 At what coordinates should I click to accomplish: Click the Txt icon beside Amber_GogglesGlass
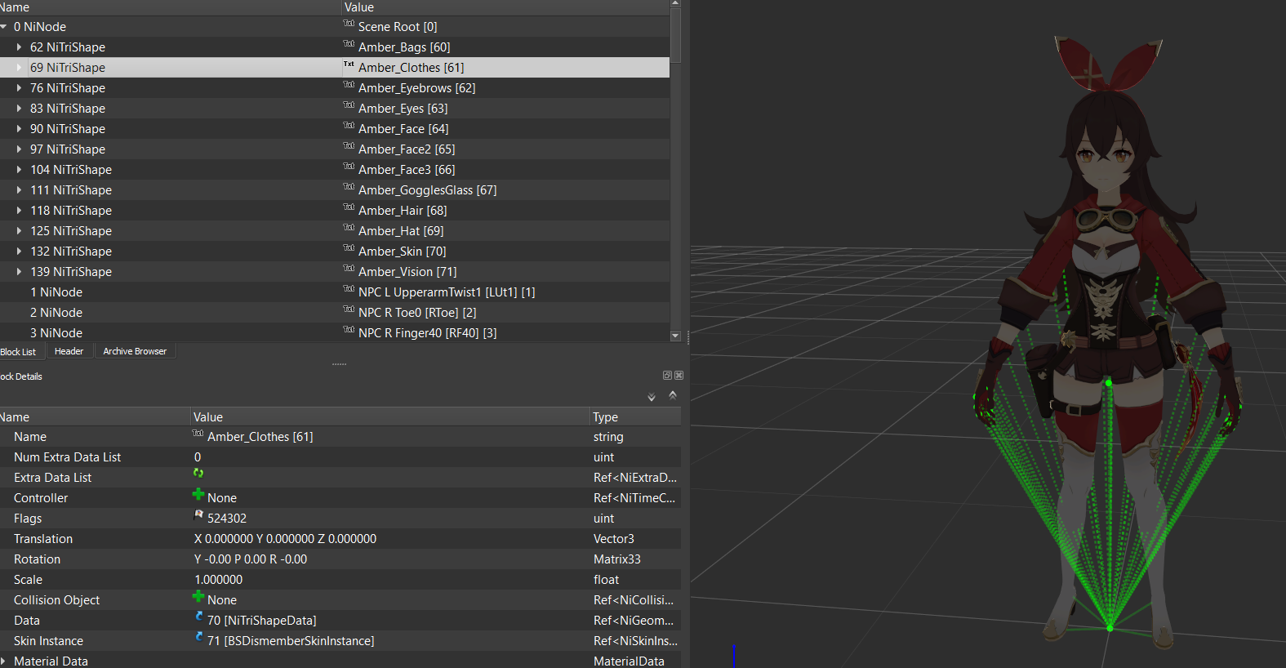[x=349, y=186]
